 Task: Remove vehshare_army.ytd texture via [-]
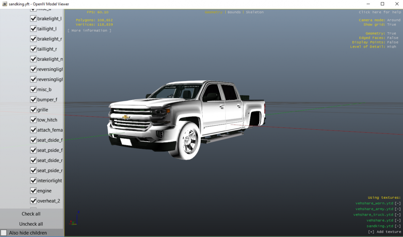click(x=398, y=209)
